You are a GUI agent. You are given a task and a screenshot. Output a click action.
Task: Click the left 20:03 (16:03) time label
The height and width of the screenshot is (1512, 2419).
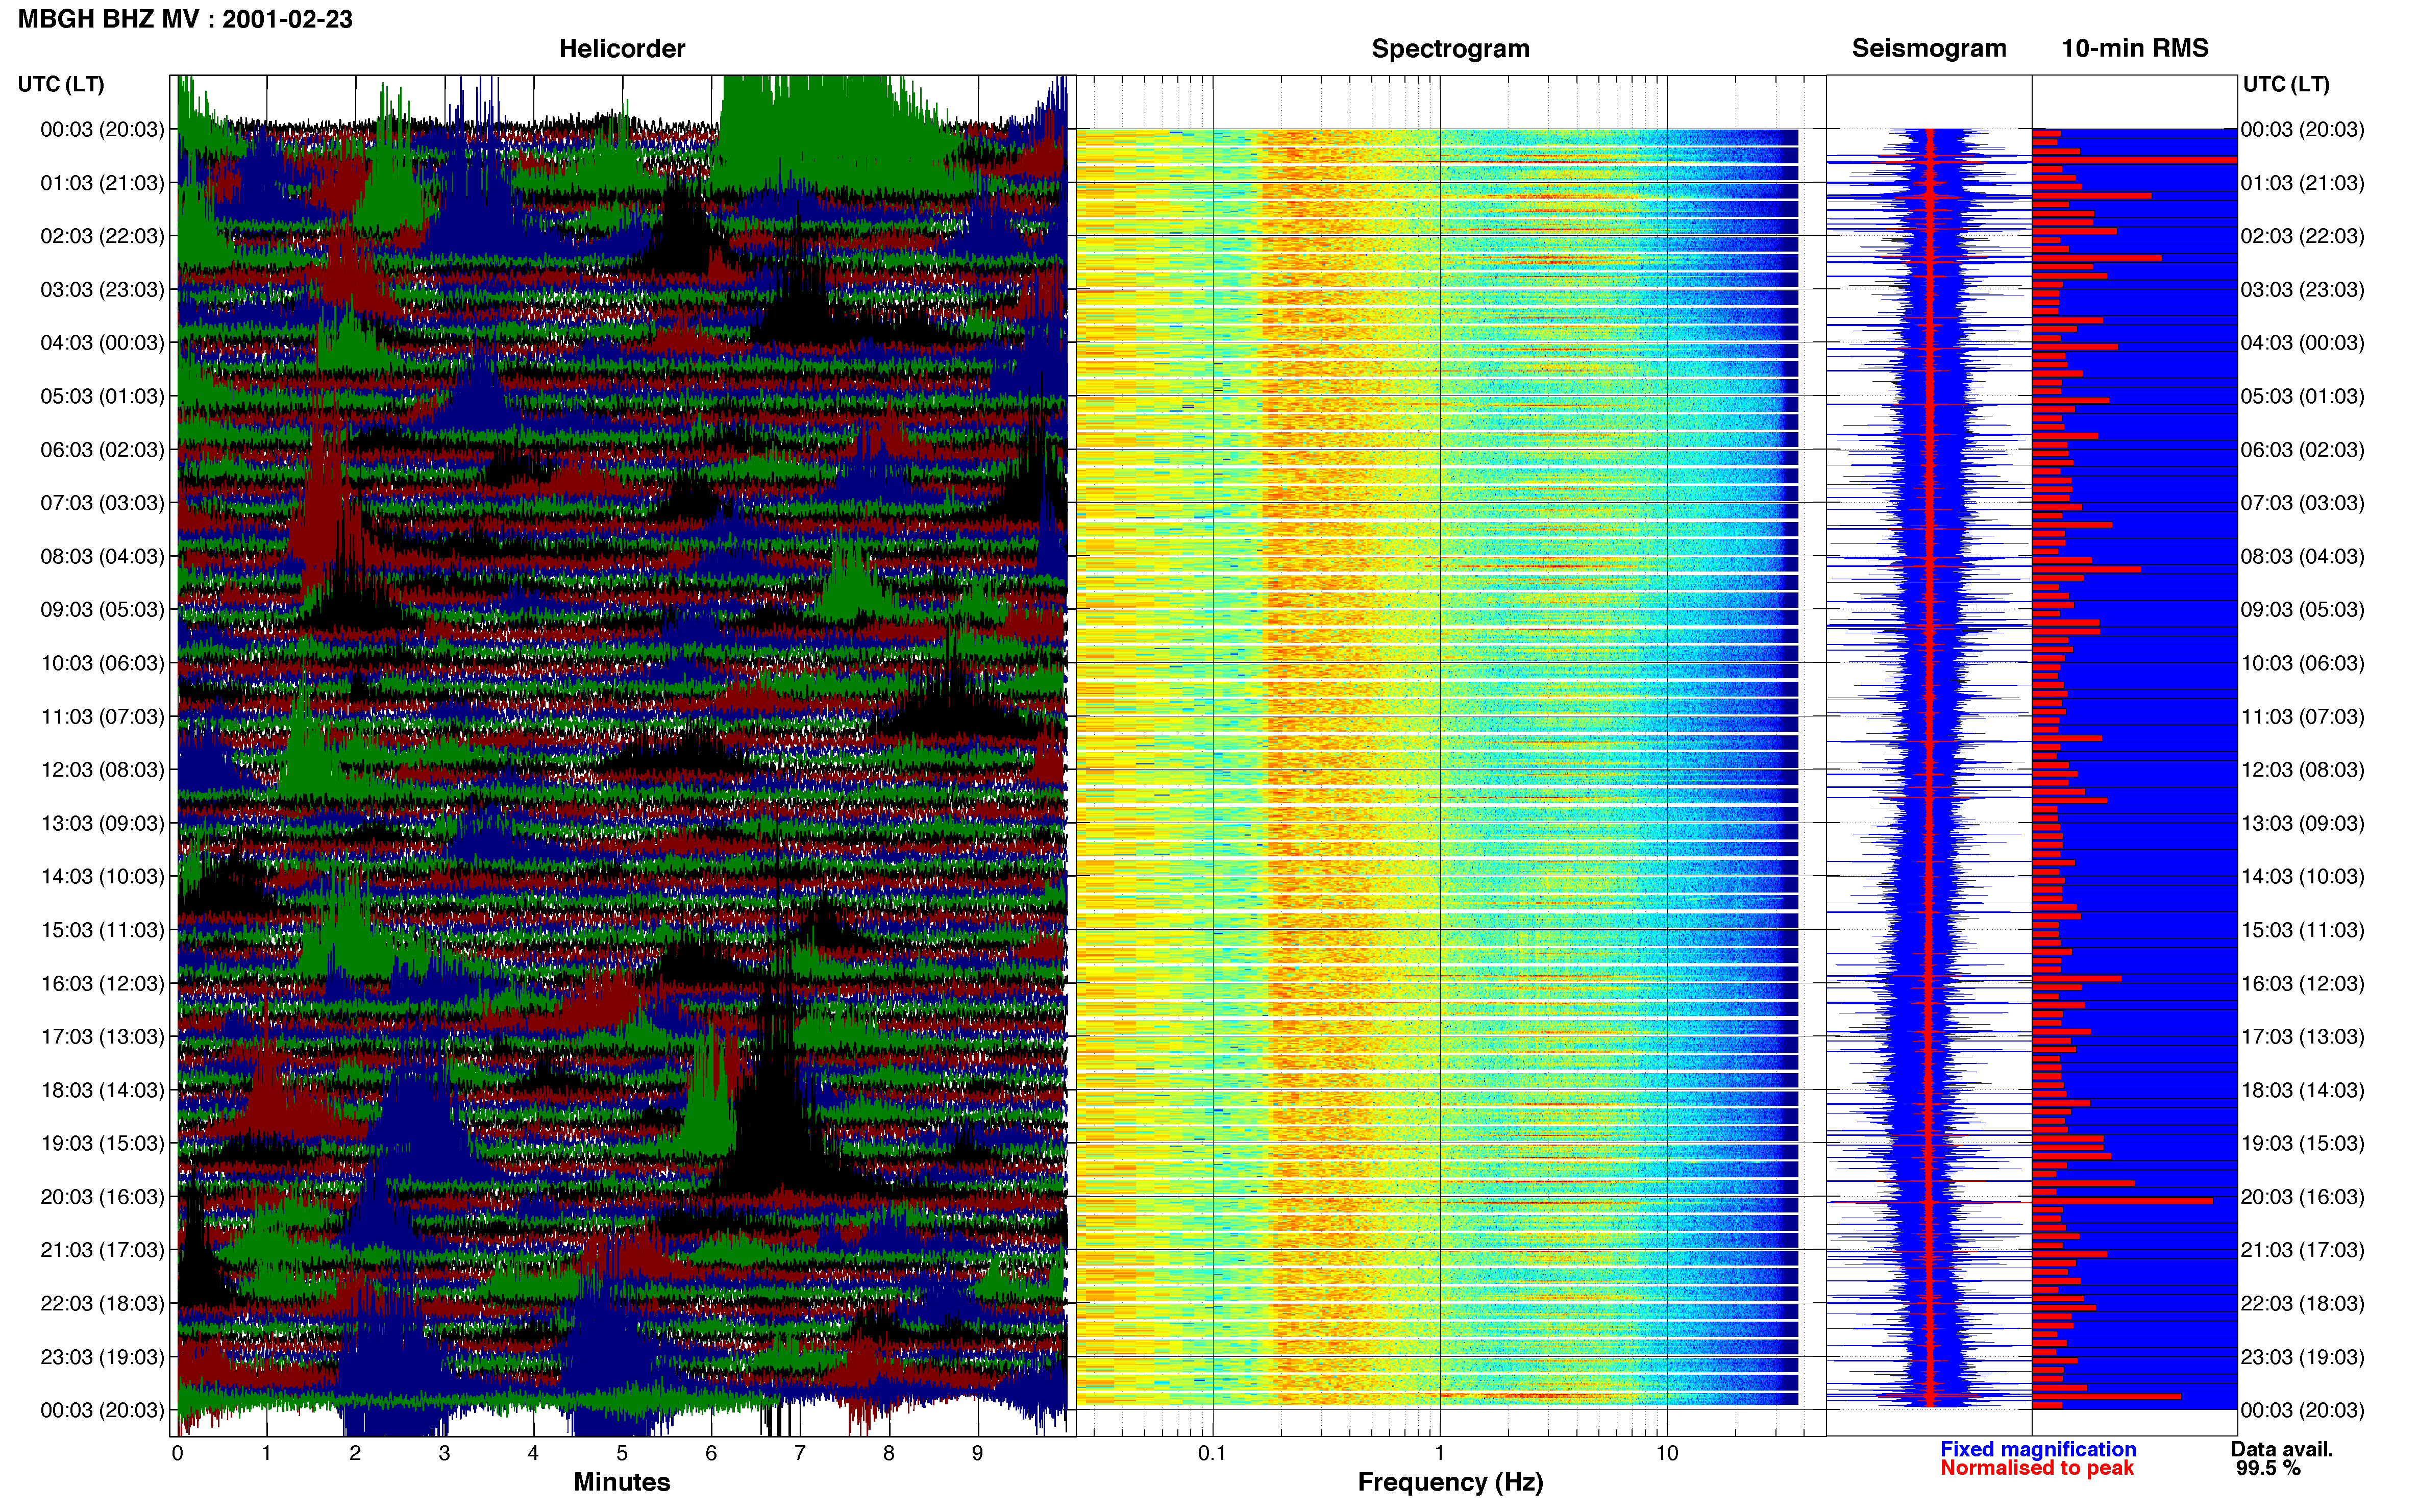click(x=102, y=1197)
